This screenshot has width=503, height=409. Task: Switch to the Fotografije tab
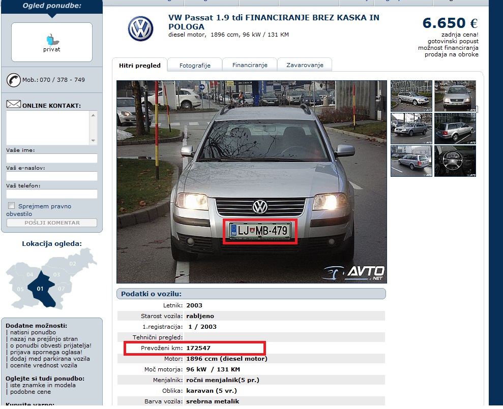(x=195, y=66)
